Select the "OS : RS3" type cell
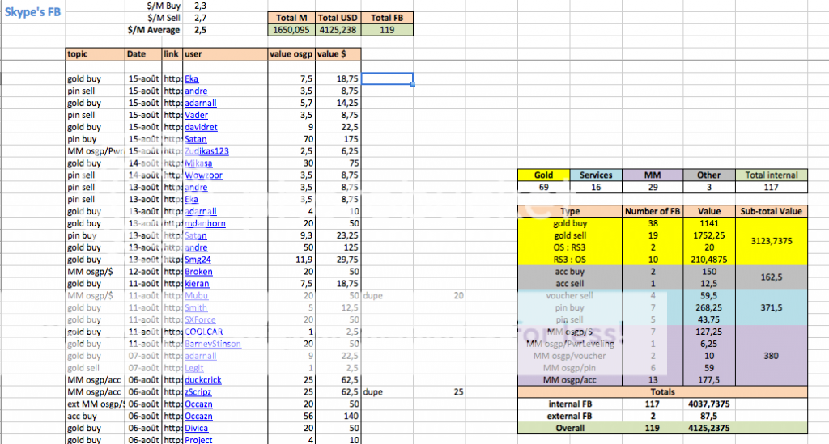The height and width of the screenshot is (444, 829). 570,247
